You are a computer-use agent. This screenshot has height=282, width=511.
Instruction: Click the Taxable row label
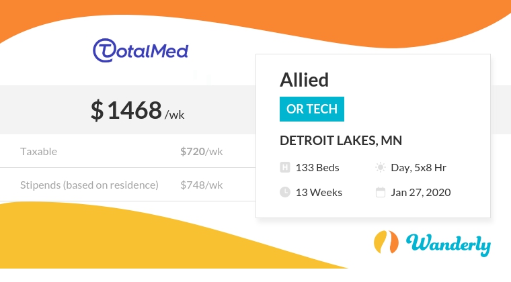[39, 152]
